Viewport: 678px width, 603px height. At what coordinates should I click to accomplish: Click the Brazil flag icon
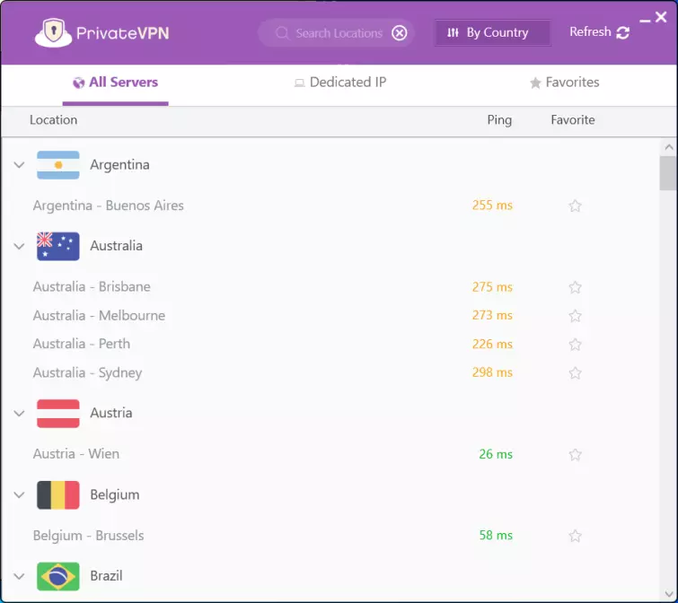(x=58, y=576)
